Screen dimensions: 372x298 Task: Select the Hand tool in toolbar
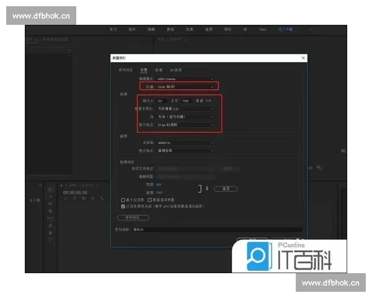click(x=50, y=233)
